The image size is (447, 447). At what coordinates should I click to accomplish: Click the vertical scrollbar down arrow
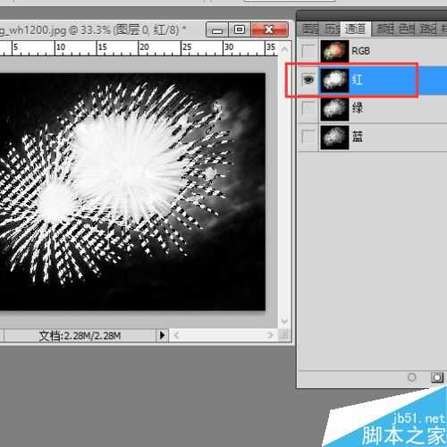[284, 321]
